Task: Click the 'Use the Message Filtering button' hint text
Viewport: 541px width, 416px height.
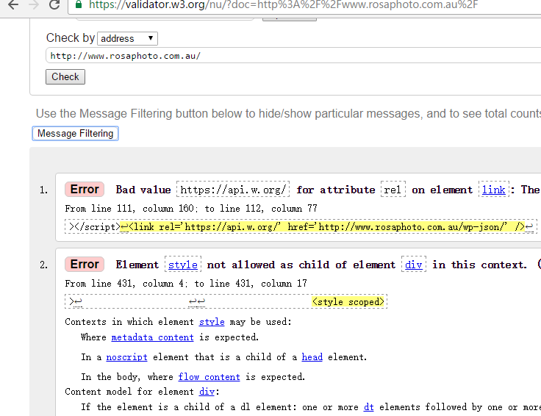Action: point(288,113)
